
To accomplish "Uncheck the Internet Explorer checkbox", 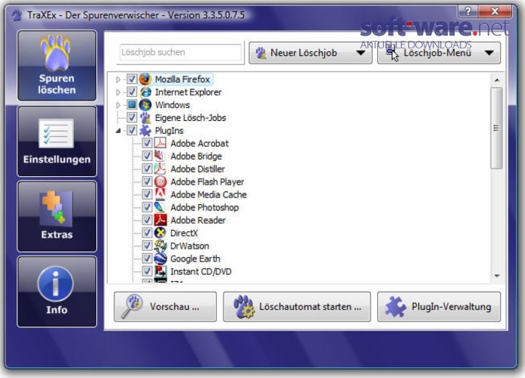I will point(132,92).
